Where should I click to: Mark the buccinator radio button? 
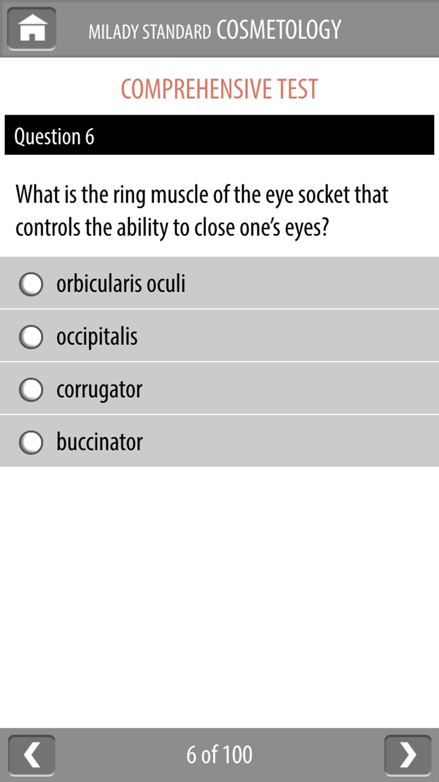(31, 442)
